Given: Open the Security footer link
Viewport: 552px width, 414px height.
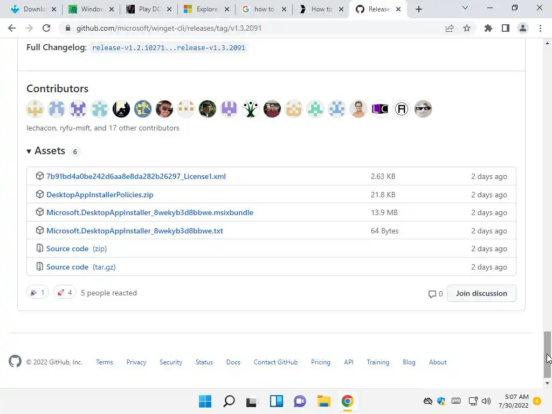Looking at the screenshot, I should (x=171, y=362).
